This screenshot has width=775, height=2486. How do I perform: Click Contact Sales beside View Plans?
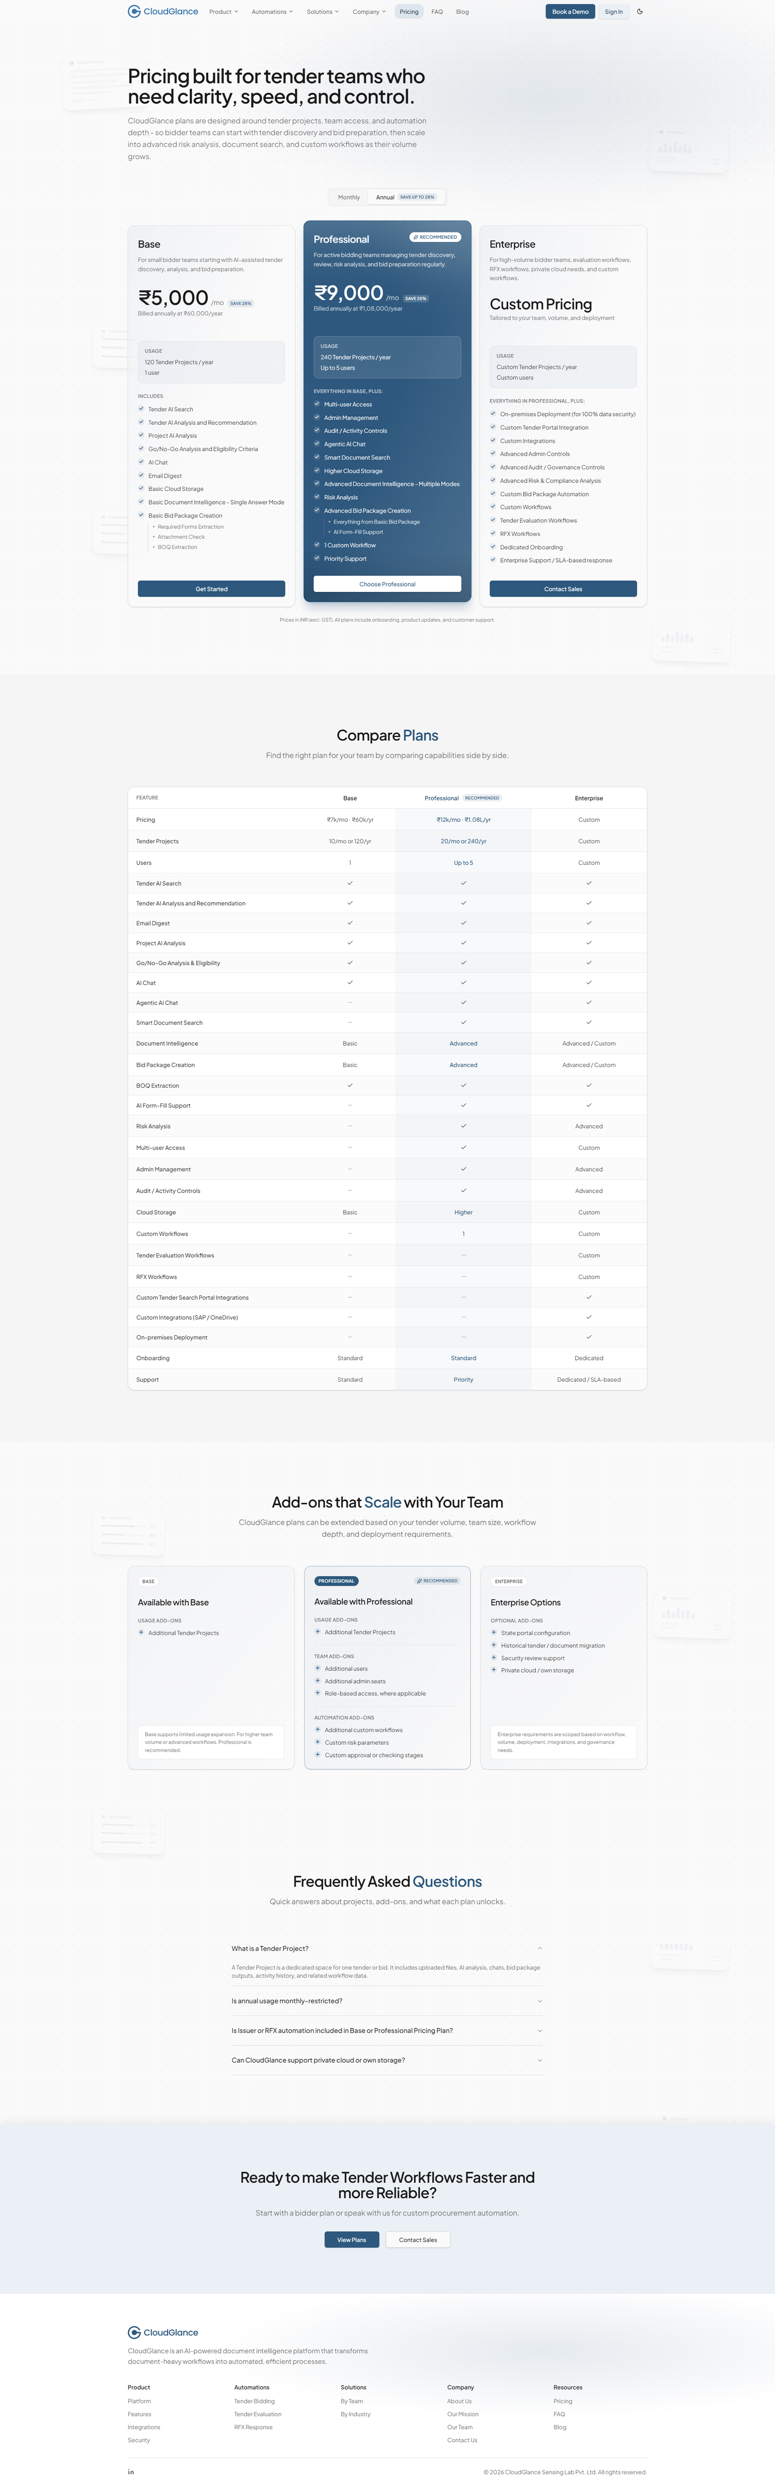coord(418,2240)
